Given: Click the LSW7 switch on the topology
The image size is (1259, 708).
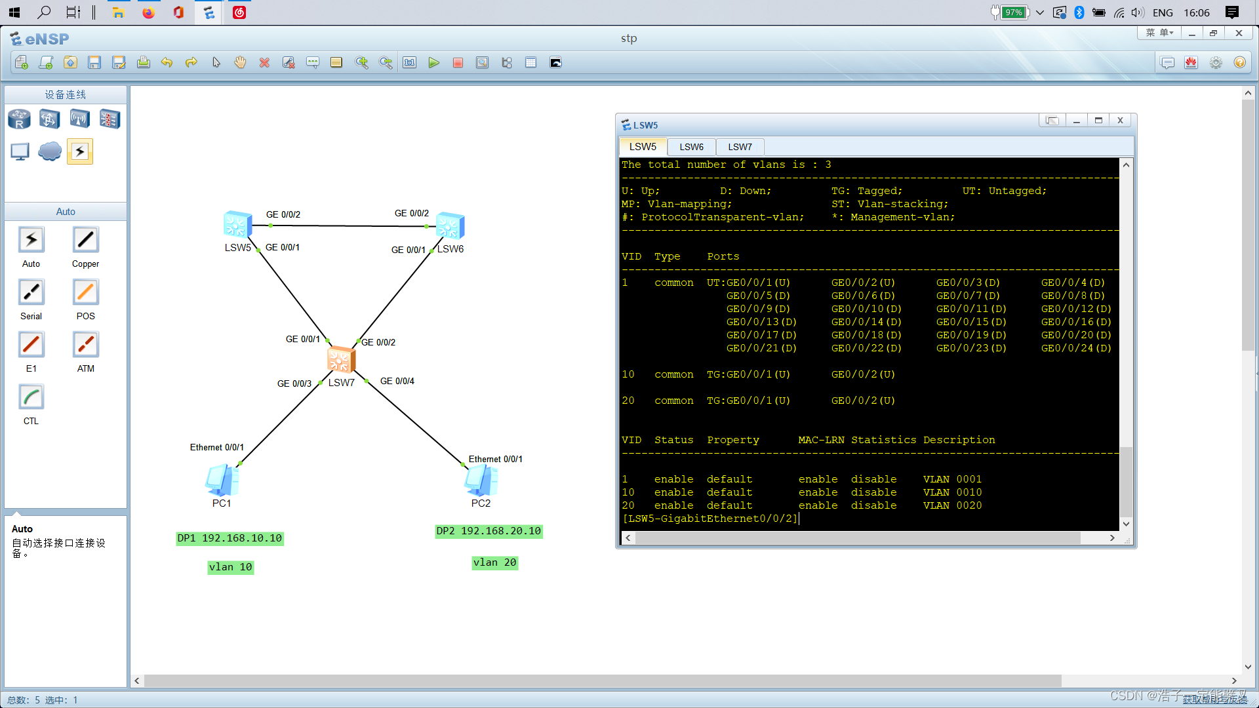Looking at the screenshot, I should pyautogui.click(x=341, y=360).
